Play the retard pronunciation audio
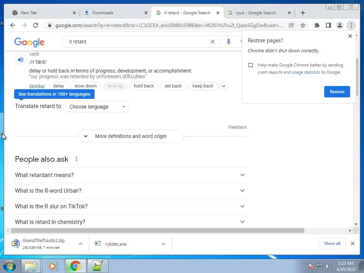This screenshot has width=364, height=273. (x=20, y=60)
